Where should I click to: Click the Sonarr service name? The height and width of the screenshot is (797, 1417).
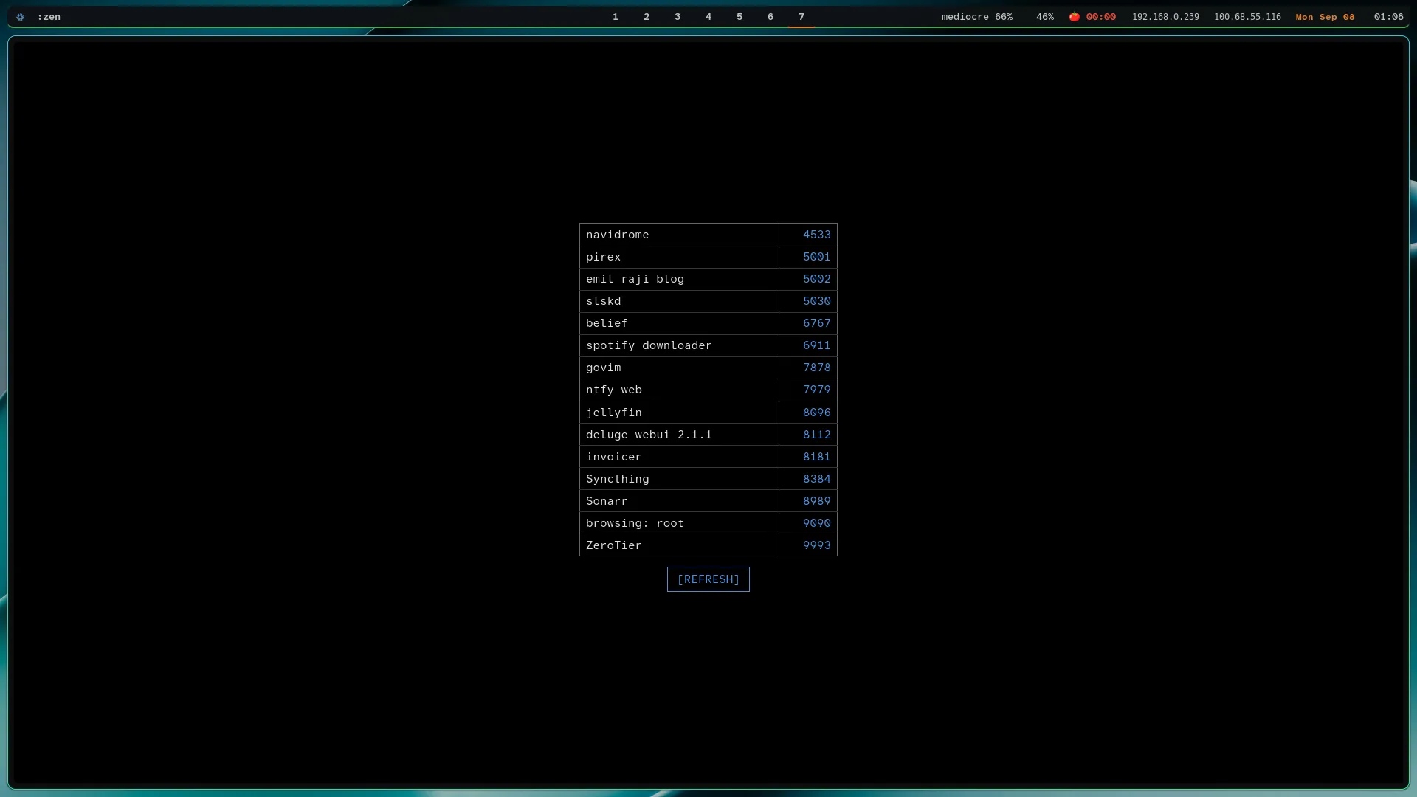607,501
